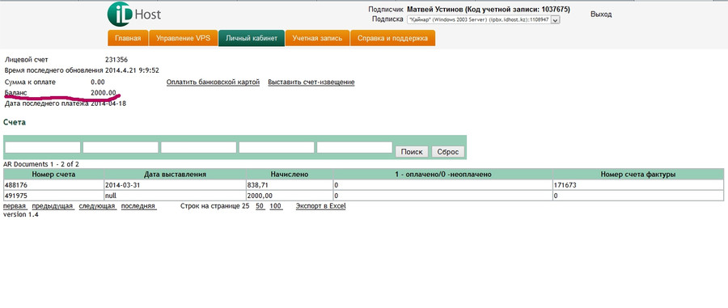Click the iD Host logo
The image size is (728, 308).
coord(133,14)
